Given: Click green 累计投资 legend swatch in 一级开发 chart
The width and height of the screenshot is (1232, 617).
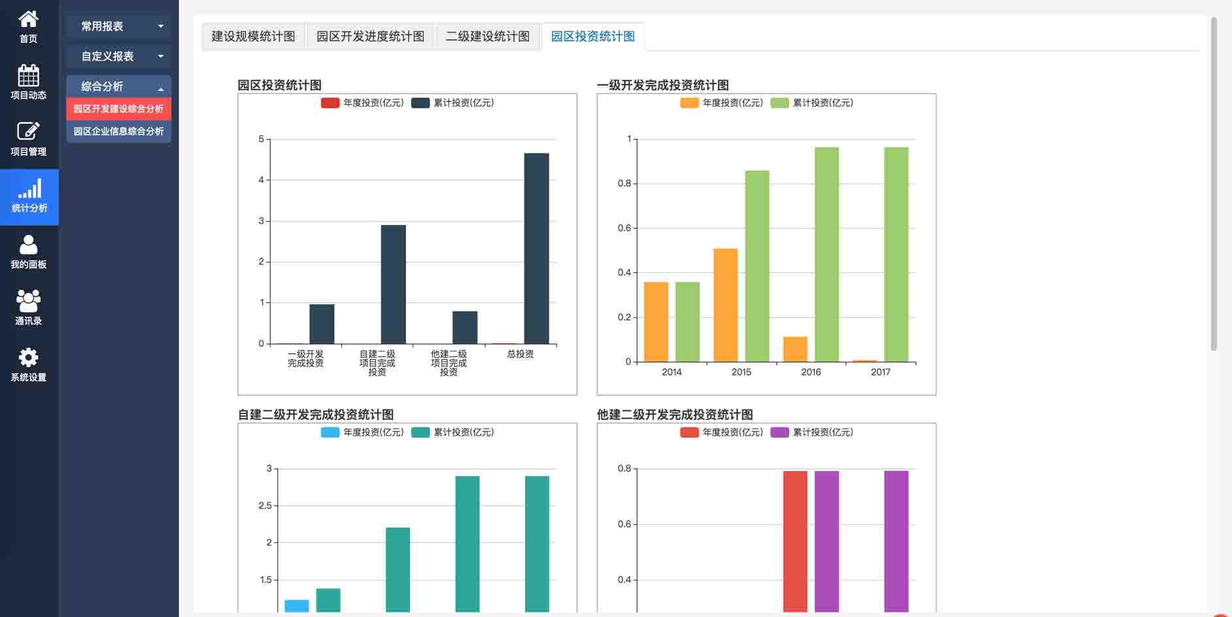Looking at the screenshot, I should [x=779, y=103].
